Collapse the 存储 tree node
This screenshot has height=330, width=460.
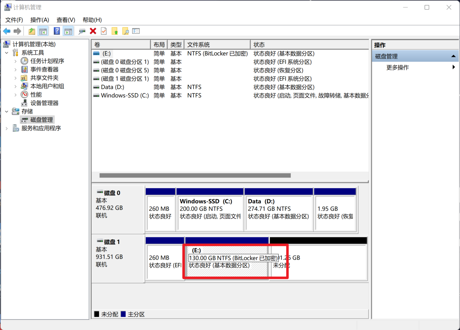click(7, 111)
